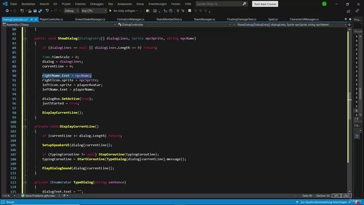The height and width of the screenshot is (205, 364).
Task: Open the Erweiterungen menu
Action: point(158,4)
